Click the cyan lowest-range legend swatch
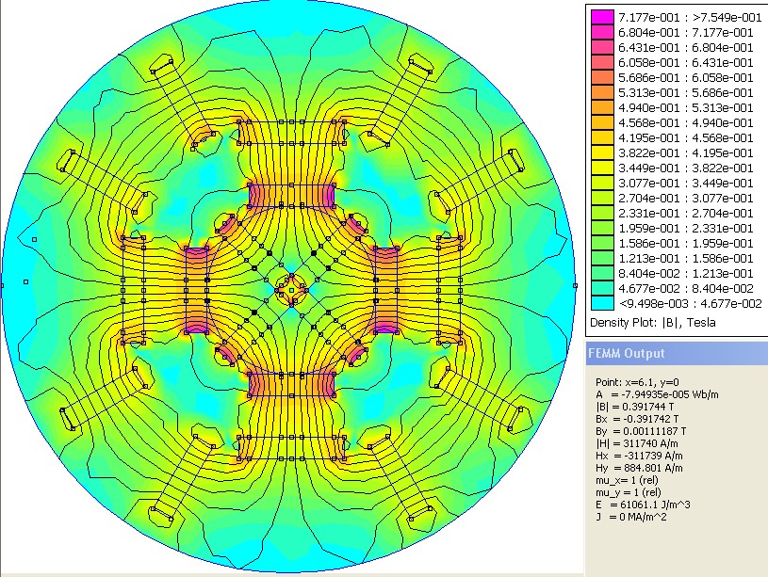Screen dimensions: 768x577 (602, 303)
